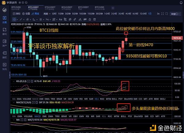184x133 pixels.
Task: Click the '61.8% 9155.10' Fibonacci level label
Action: click(18, 58)
